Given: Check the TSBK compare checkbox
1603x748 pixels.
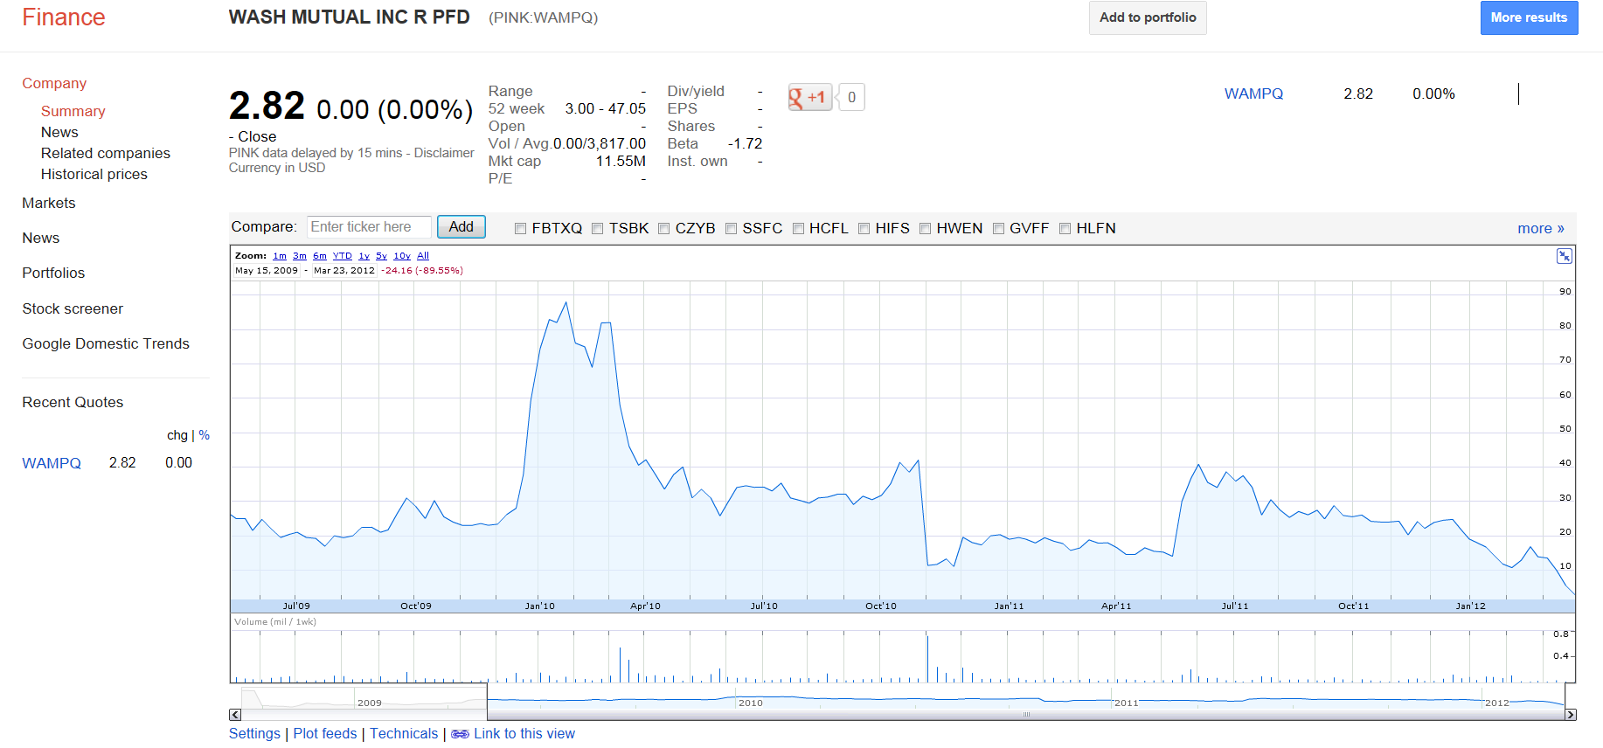Looking at the screenshot, I should point(598,229).
